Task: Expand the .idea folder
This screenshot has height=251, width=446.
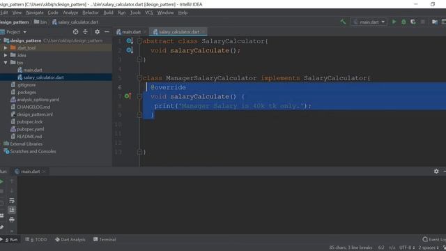Action: [x=6, y=55]
